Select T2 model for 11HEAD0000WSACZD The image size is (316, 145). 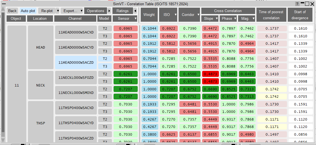click(x=105, y=59)
